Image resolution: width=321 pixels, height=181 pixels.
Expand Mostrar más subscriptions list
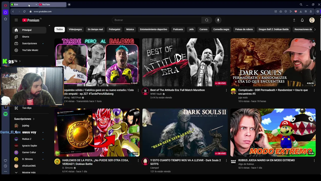click(29, 172)
